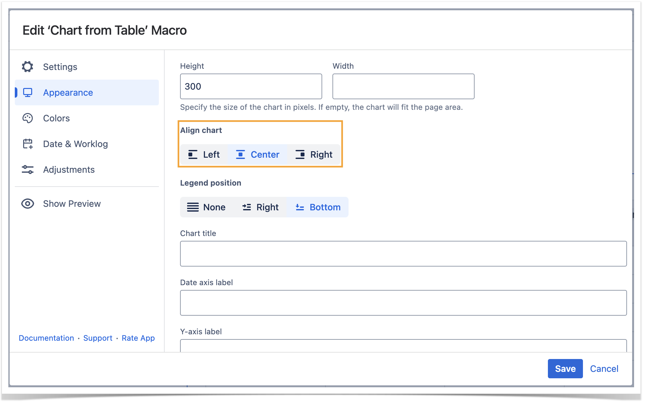Set legend position to Right
Viewport: 645px width, 403px height.
pyautogui.click(x=260, y=207)
